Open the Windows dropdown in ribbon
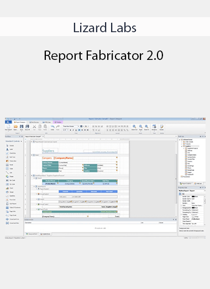This screenshot has width=210, height=289. pyautogui.click(x=154, y=127)
